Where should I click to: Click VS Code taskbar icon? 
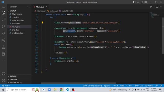(67, 90)
